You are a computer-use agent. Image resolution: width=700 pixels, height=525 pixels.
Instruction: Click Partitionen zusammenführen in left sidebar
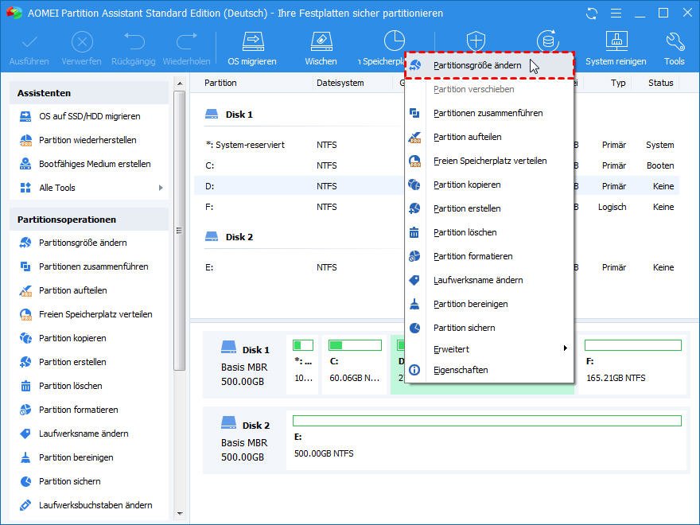[89, 266]
